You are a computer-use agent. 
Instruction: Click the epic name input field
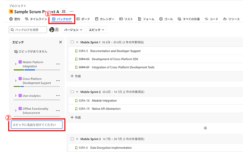point(36,125)
